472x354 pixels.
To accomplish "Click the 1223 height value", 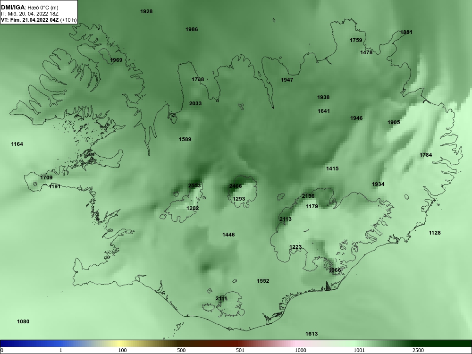I will [x=295, y=247].
